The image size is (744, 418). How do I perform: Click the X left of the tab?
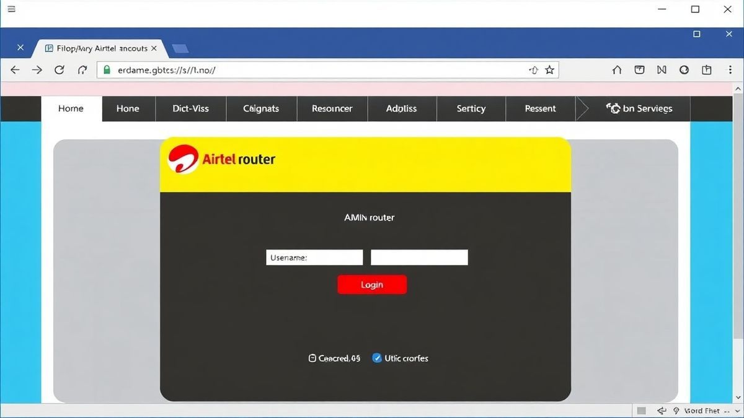20,48
